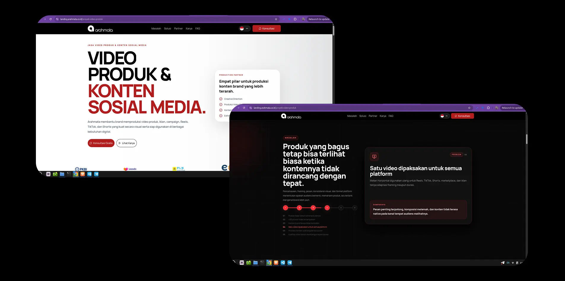
Task: Open the file manager in dark-mode taskbar
Action: click(x=255, y=263)
